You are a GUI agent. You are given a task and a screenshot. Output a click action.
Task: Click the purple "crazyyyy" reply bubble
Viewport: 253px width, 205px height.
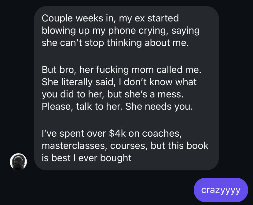coord(221,190)
